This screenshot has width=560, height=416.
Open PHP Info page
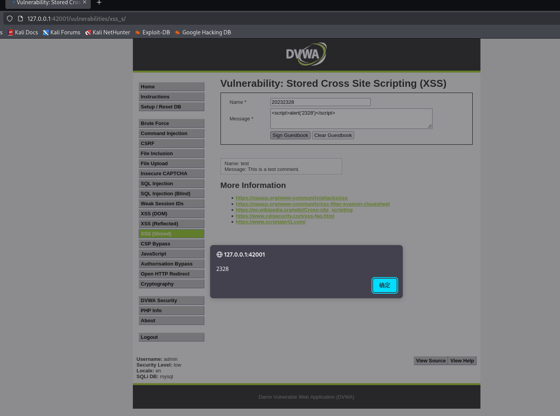click(171, 310)
